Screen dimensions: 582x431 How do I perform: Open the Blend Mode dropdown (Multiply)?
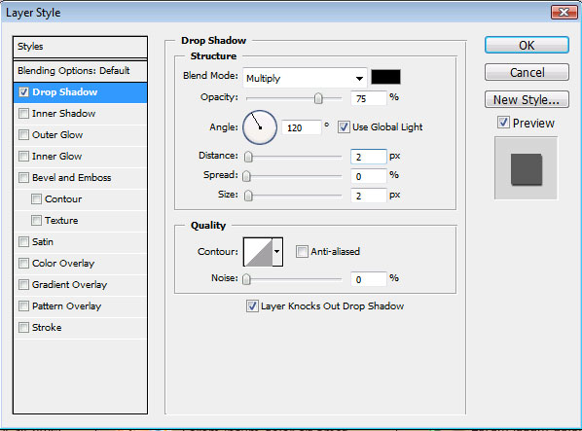coord(305,78)
